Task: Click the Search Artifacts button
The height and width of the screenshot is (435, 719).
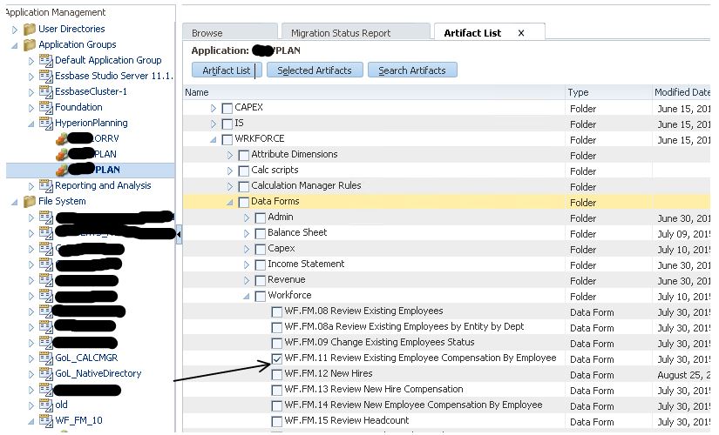Action: (x=412, y=70)
